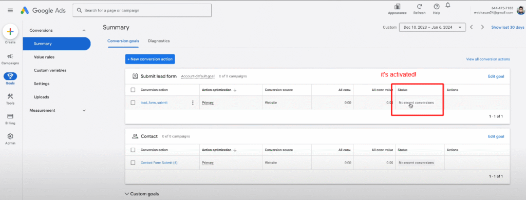Click the Submit lead form heading
This screenshot has width=526, height=200.
point(158,76)
